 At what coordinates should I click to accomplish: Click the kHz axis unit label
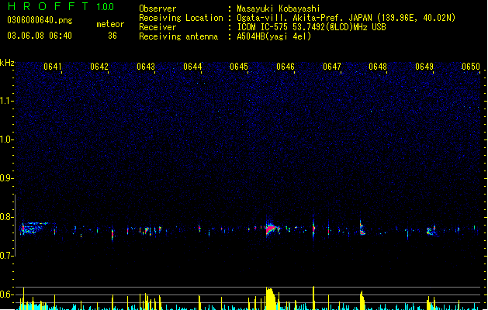[x=7, y=63]
